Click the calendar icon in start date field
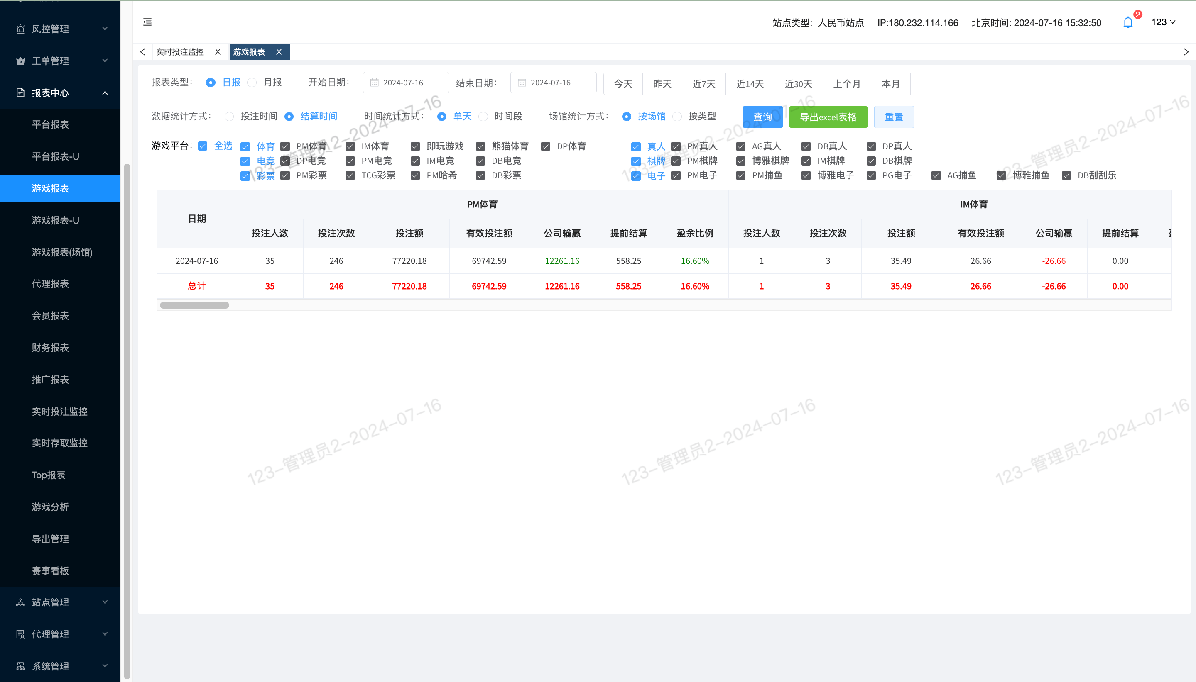Image resolution: width=1196 pixels, height=682 pixels. point(374,83)
